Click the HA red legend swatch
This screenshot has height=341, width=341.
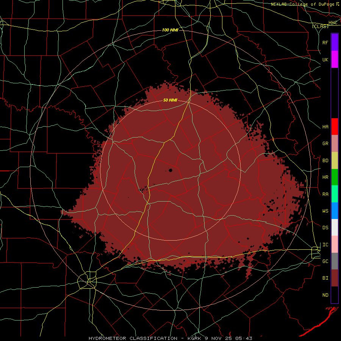(335, 127)
